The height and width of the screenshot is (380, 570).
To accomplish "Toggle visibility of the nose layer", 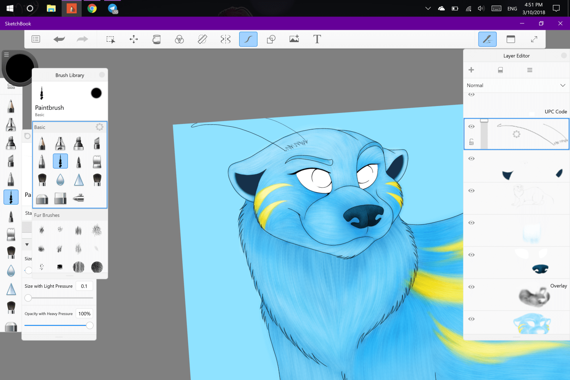I will (472, 255).
